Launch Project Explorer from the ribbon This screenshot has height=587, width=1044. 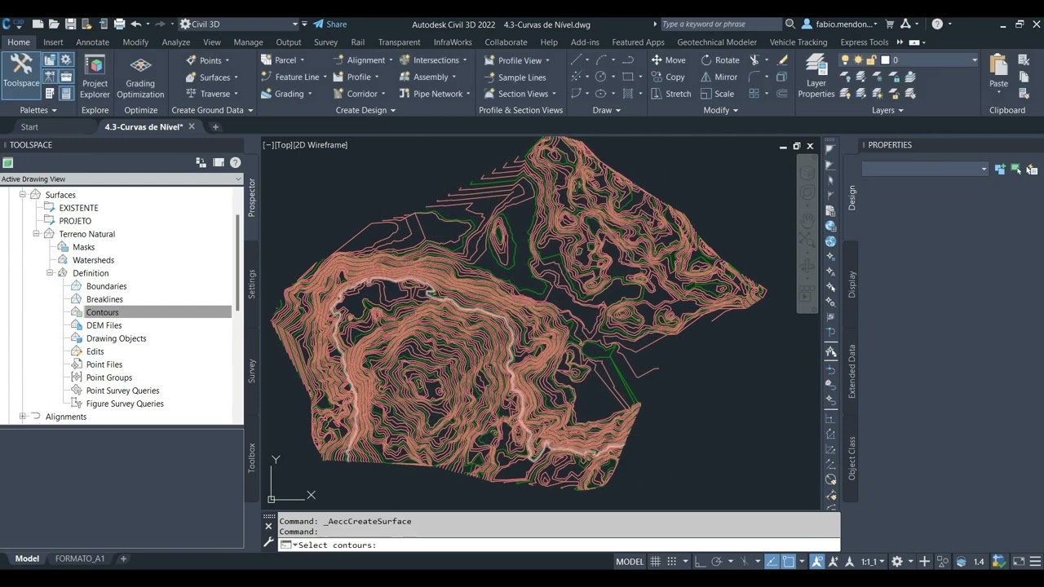95,77
